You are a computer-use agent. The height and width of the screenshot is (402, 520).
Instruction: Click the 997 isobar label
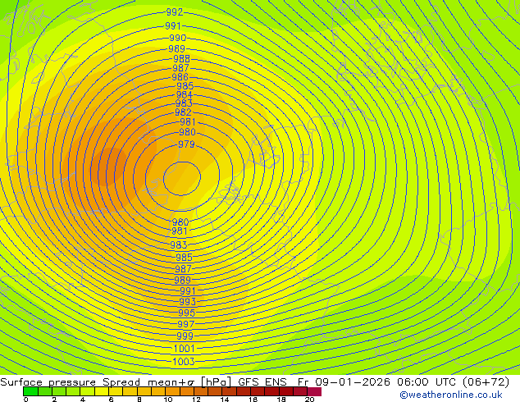tap(185, 324)
